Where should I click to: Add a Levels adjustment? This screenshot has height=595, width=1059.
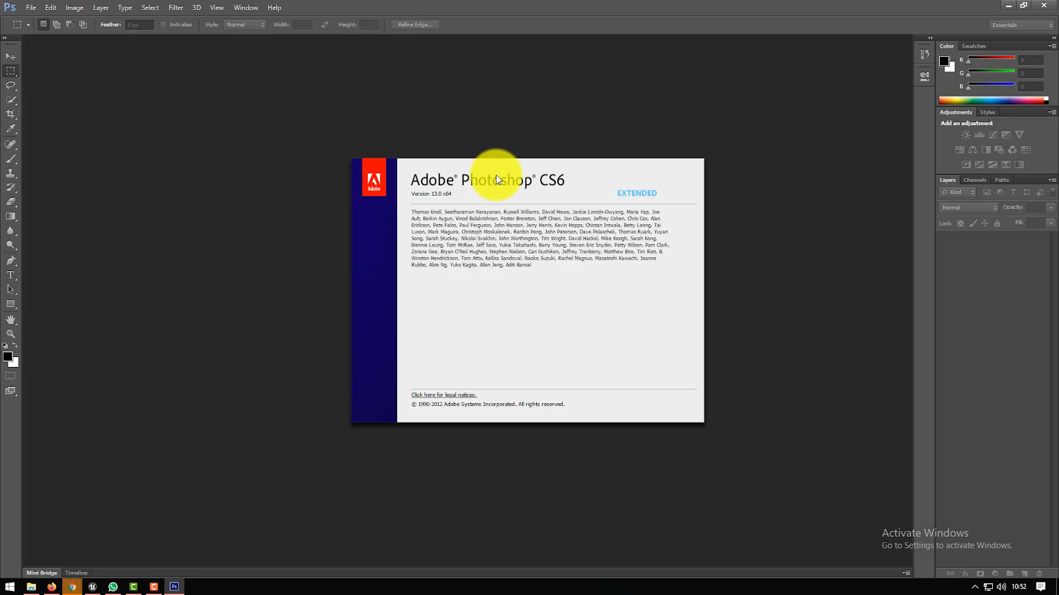coord(980,135)
